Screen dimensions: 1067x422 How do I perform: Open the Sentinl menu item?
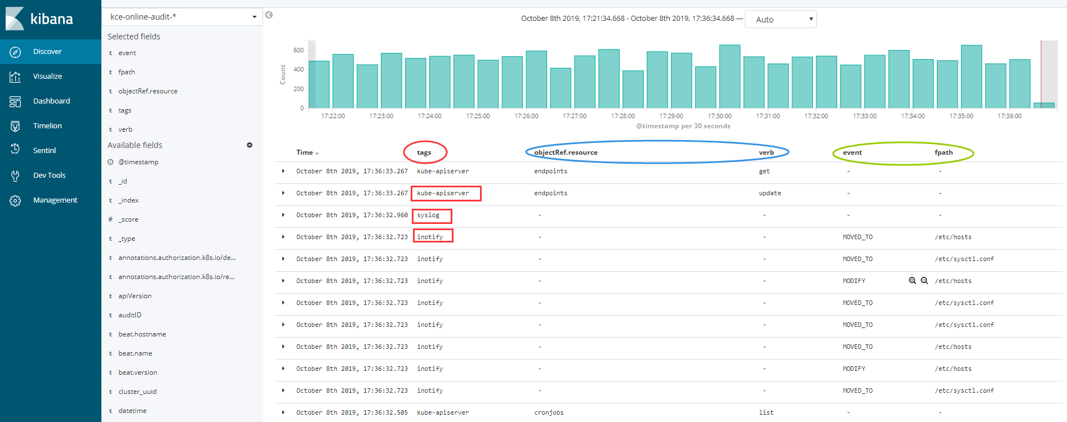(45, 151)
